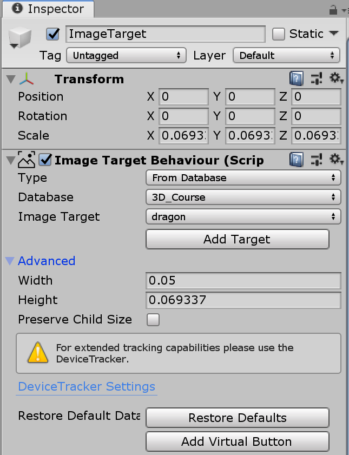Open DeviceTracker Settings
This screenshot has height=455, width=349.
point(87,386)
